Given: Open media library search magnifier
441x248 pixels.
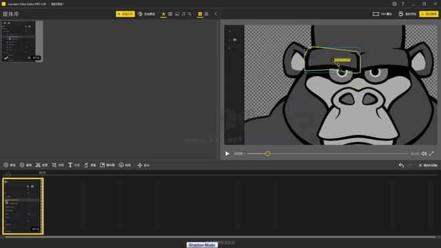Looking at the screenshot, I should pos(190,14).
